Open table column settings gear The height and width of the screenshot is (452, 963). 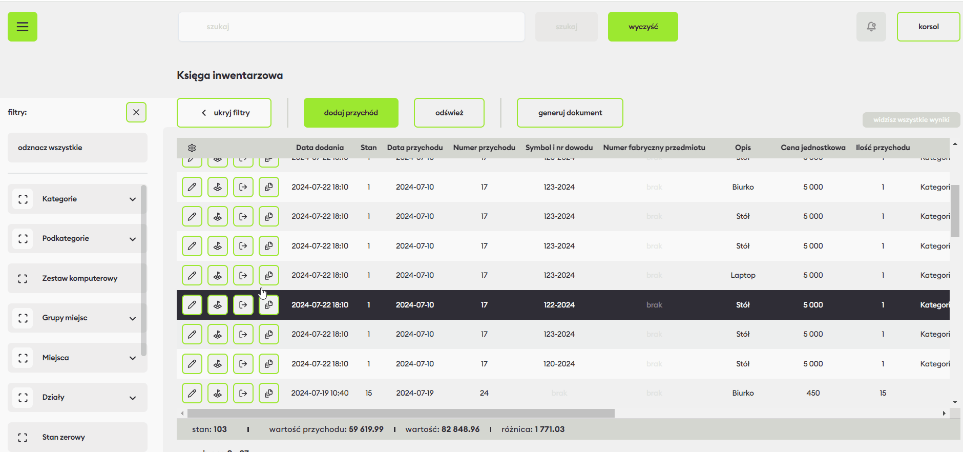click(x=192, y=148)
